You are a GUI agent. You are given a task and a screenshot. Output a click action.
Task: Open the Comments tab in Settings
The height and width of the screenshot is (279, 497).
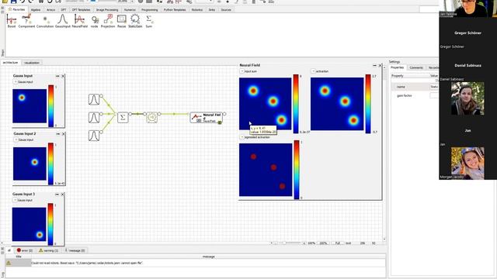pyautogui.click(x=416, y=67)
